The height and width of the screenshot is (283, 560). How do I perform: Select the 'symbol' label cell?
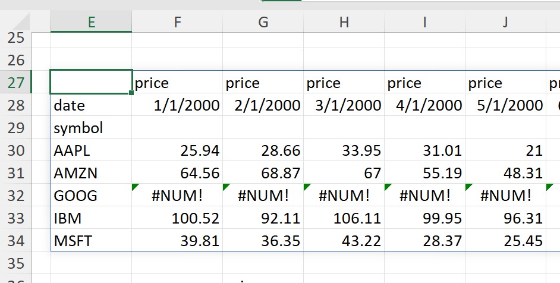(91, 128)
